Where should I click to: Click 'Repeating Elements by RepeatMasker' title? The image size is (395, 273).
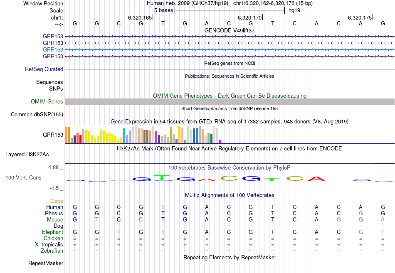(x=230, y=257)
